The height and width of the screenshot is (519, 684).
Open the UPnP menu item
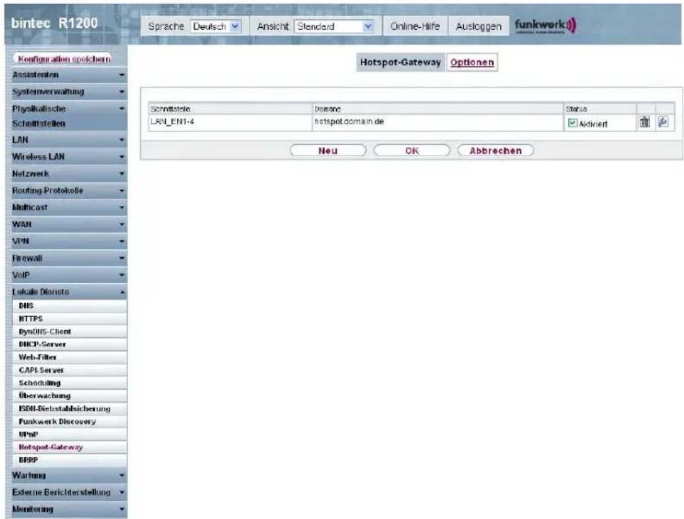pyautogui.click(x=70, y=434)
